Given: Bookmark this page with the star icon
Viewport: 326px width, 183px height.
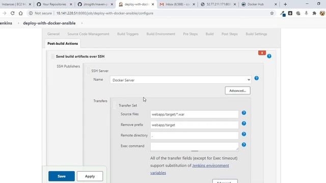Looking at the screenshot, I should pyautogui.click(x=271, y=13).
